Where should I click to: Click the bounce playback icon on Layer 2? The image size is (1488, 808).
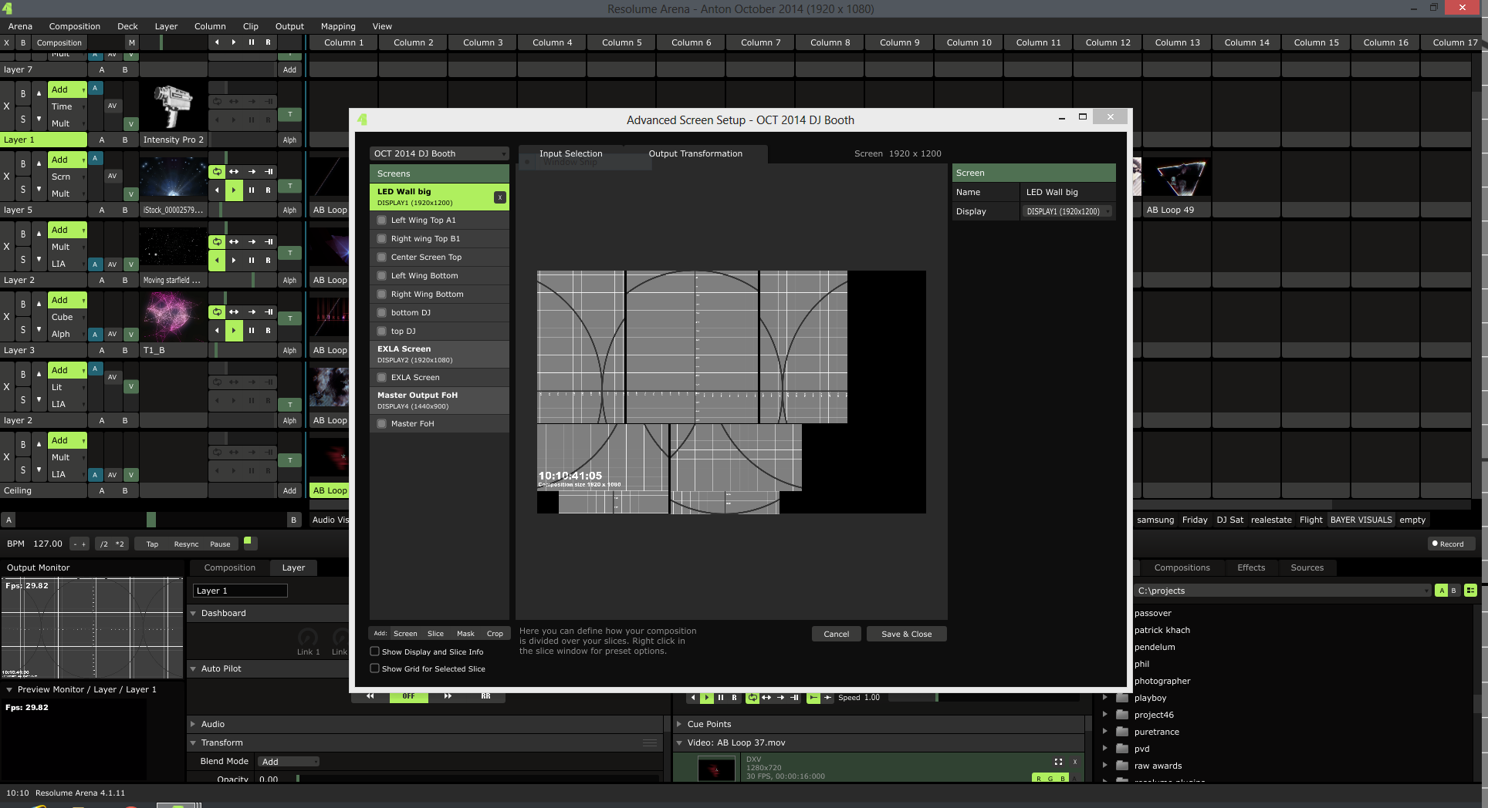tap(234, 242)
